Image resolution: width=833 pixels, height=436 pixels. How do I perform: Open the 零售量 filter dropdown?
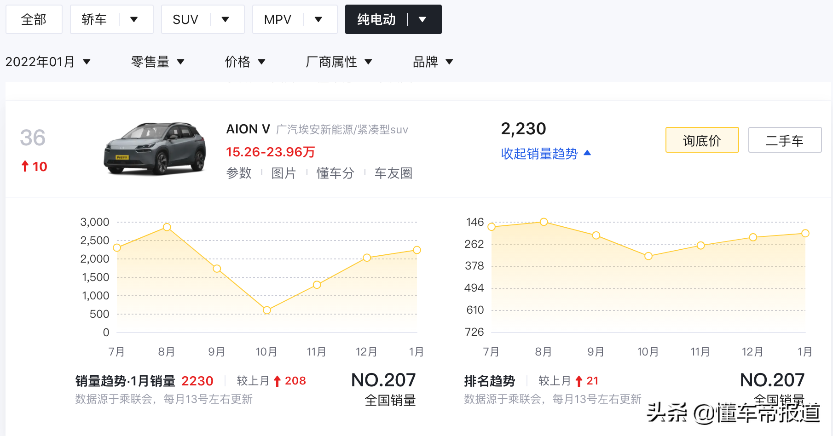click(157, 62)
